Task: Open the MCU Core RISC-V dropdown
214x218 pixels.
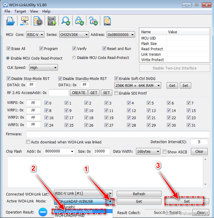Action: click(x=35, y=34)
